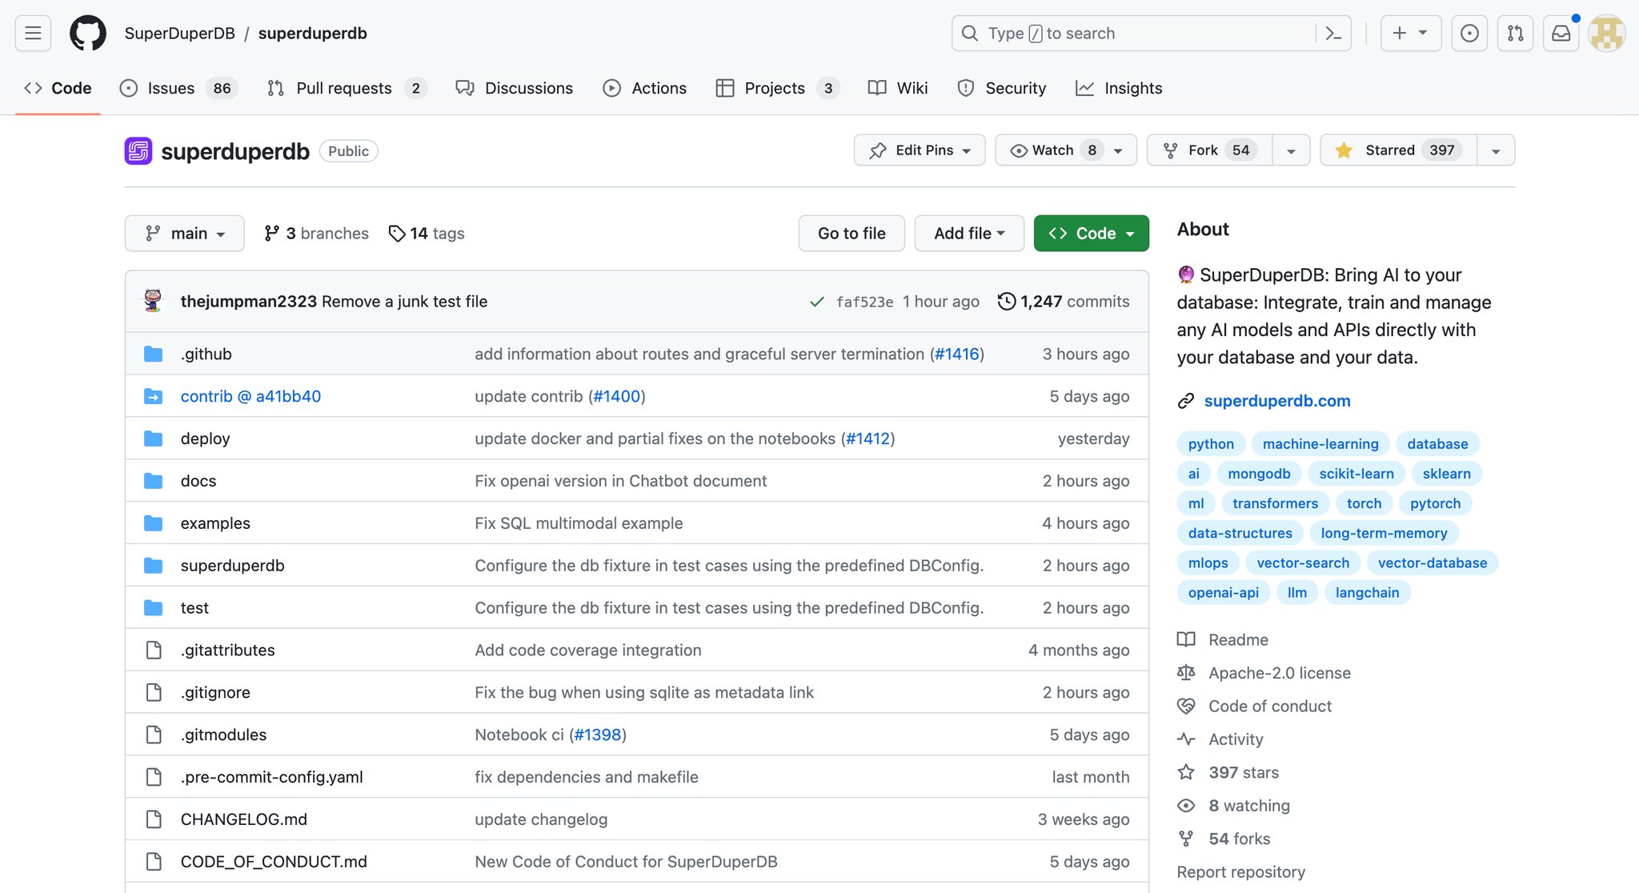This screenshot has height=893, width=1639.
Task: Click the Activity pulse icon
Action: click(x=1186, y=739)
